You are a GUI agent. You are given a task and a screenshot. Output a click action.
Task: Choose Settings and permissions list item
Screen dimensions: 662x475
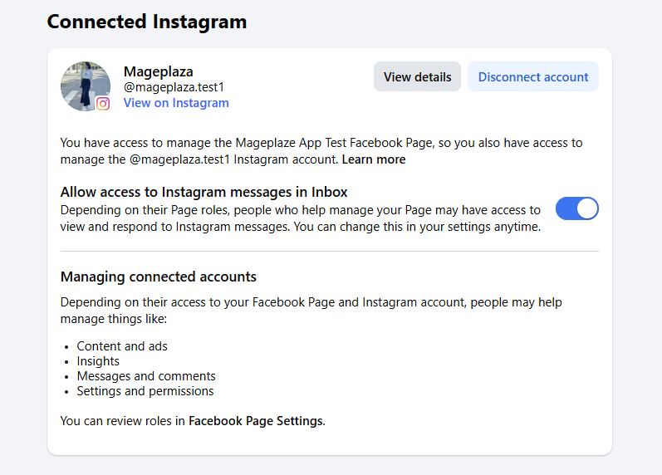[145, 390]
